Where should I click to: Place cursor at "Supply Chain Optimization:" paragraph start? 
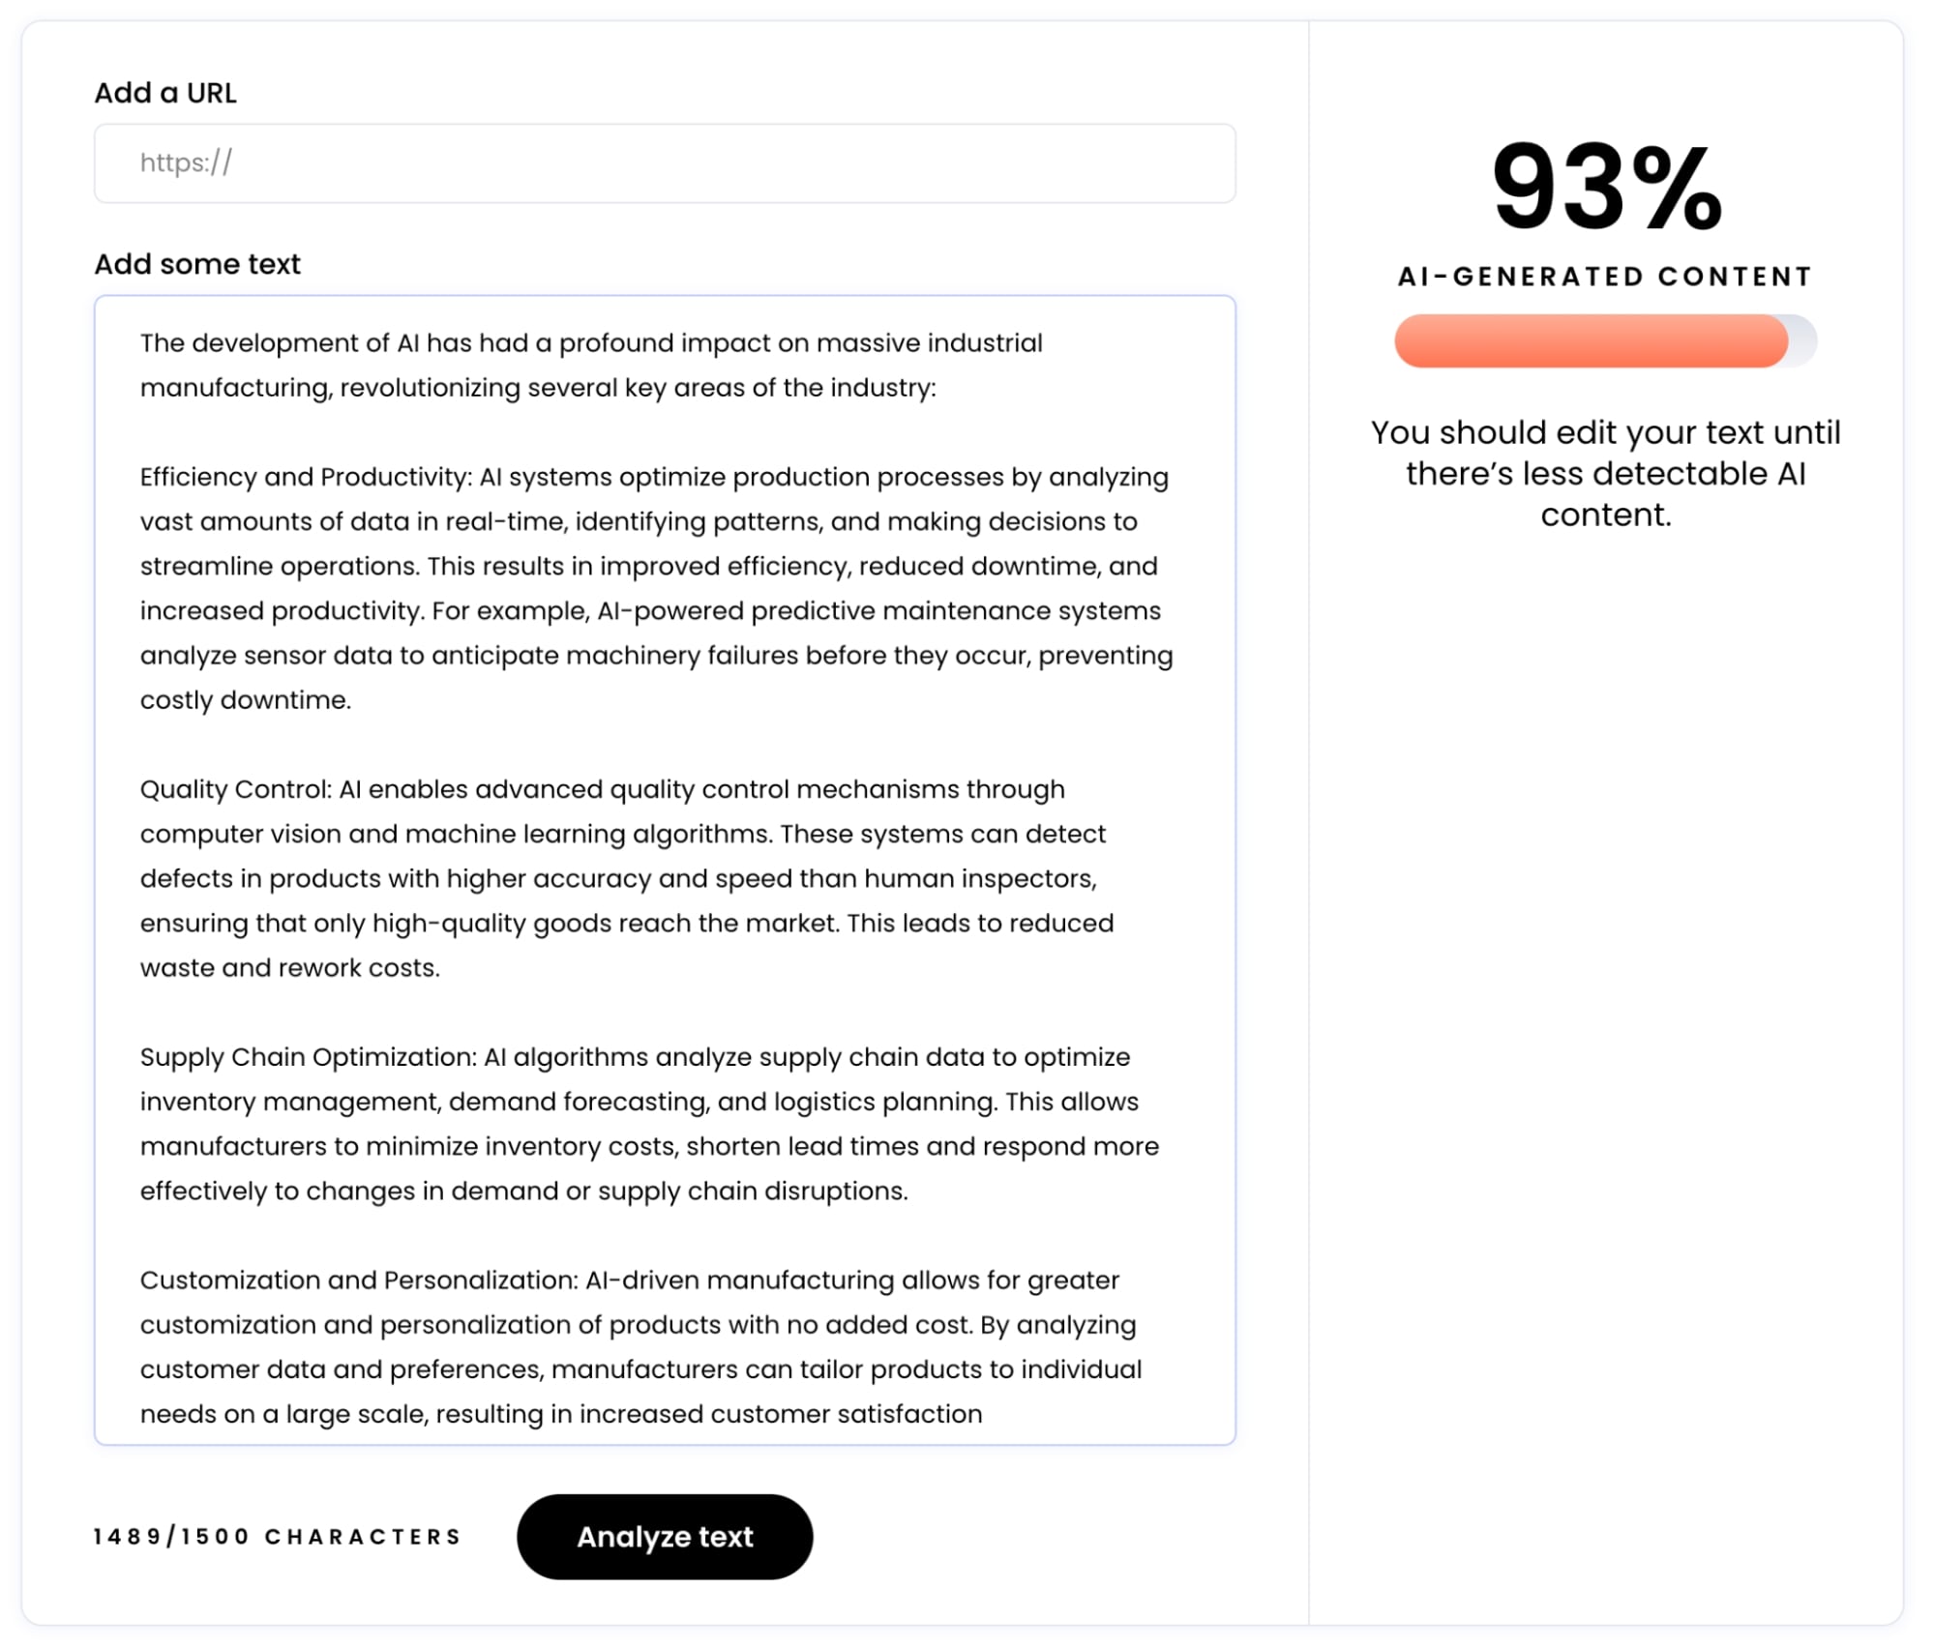click(142, 1057)
